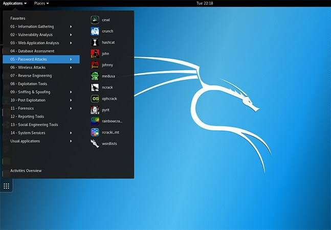Screen dimensions: 331x230
Task: Launch medusa from the submenu
Action: click(95, 76)
